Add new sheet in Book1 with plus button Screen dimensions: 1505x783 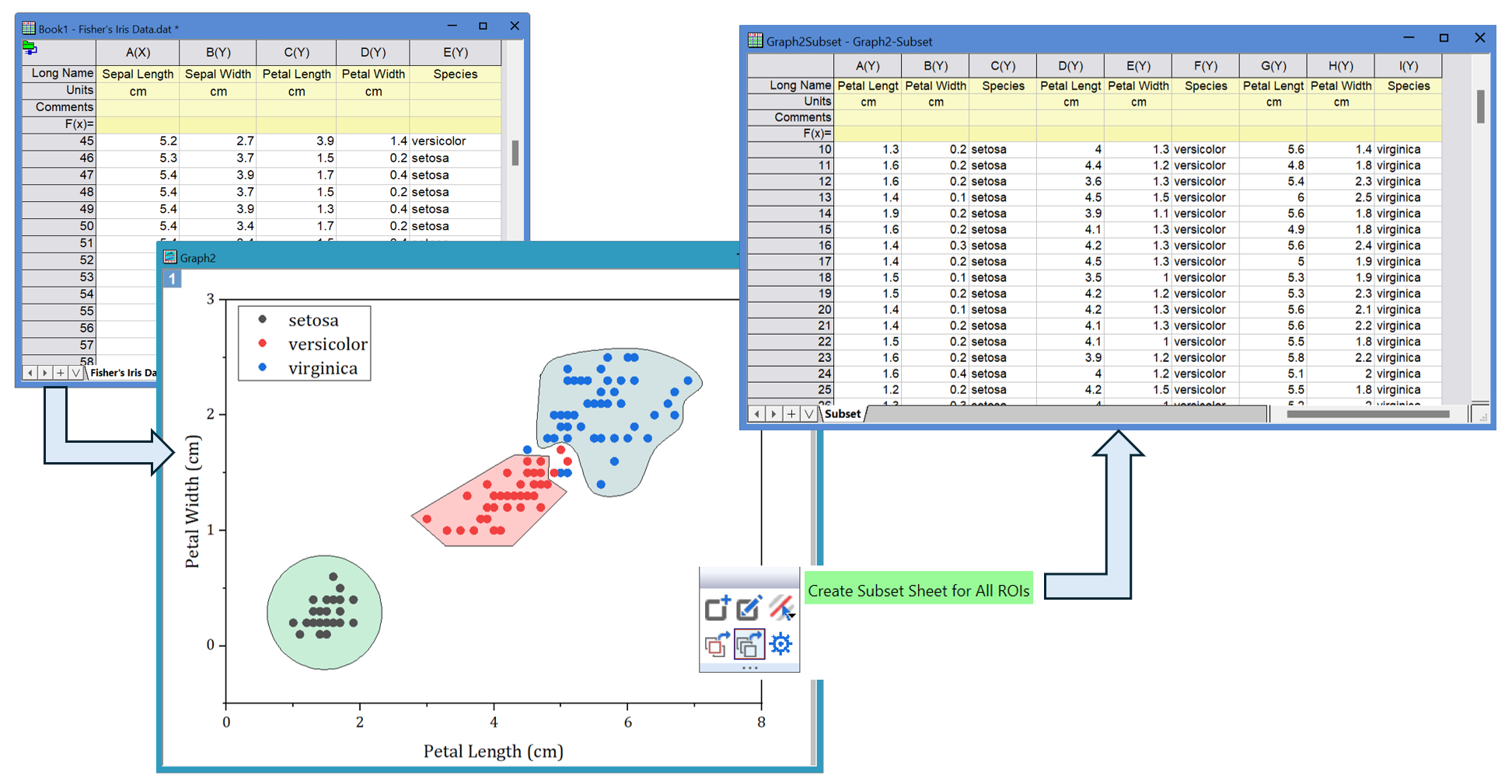60,373
